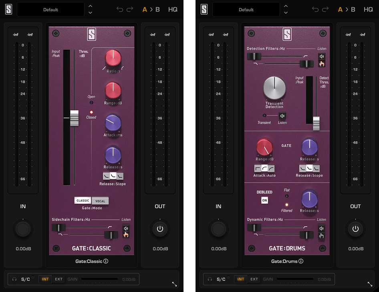This screenshot has width=379, height=292.
Task: Click the next-preset down chevron in Gate:Classic
Action: [x=90, y=13]
